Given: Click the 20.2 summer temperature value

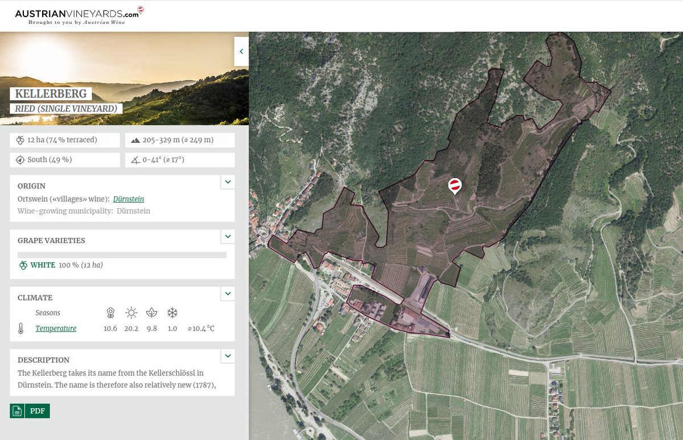Looking at the screenshot, I should coord(131,328).
